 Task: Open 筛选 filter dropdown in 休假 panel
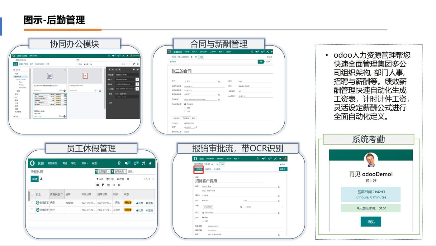click(x=100, y=179)
